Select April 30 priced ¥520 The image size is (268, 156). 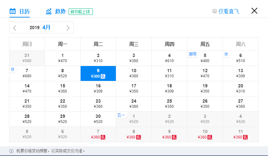tap(98, 119)
